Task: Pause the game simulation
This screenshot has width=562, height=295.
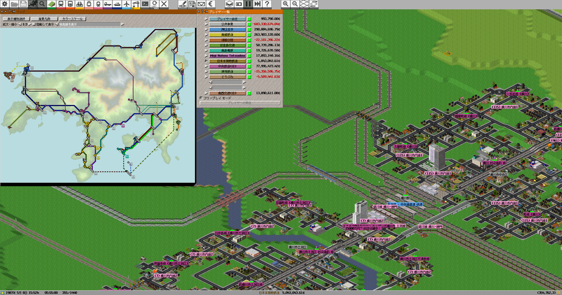Action: click(248, 5)
